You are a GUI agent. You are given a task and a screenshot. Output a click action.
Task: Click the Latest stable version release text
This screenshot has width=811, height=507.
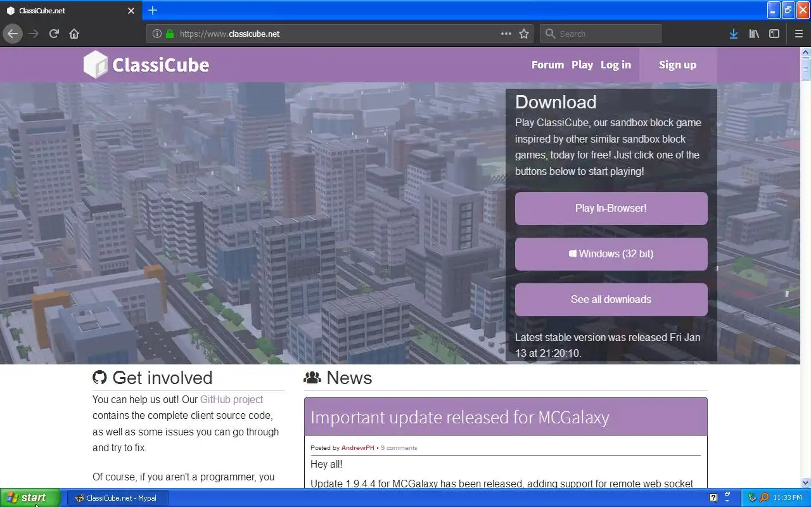coord(608,345)
